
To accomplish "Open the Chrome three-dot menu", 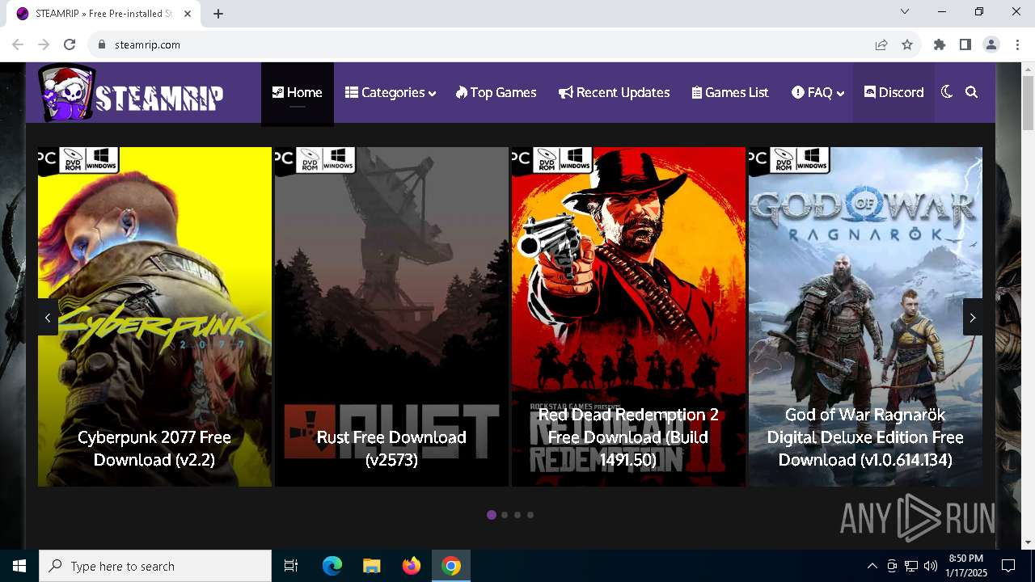I will (x=1017, y=44).
